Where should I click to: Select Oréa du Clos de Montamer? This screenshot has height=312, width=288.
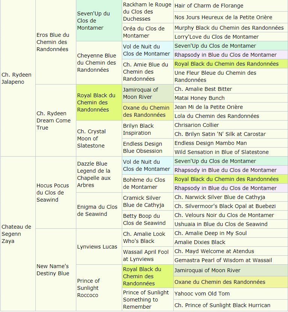coord(148,32)
